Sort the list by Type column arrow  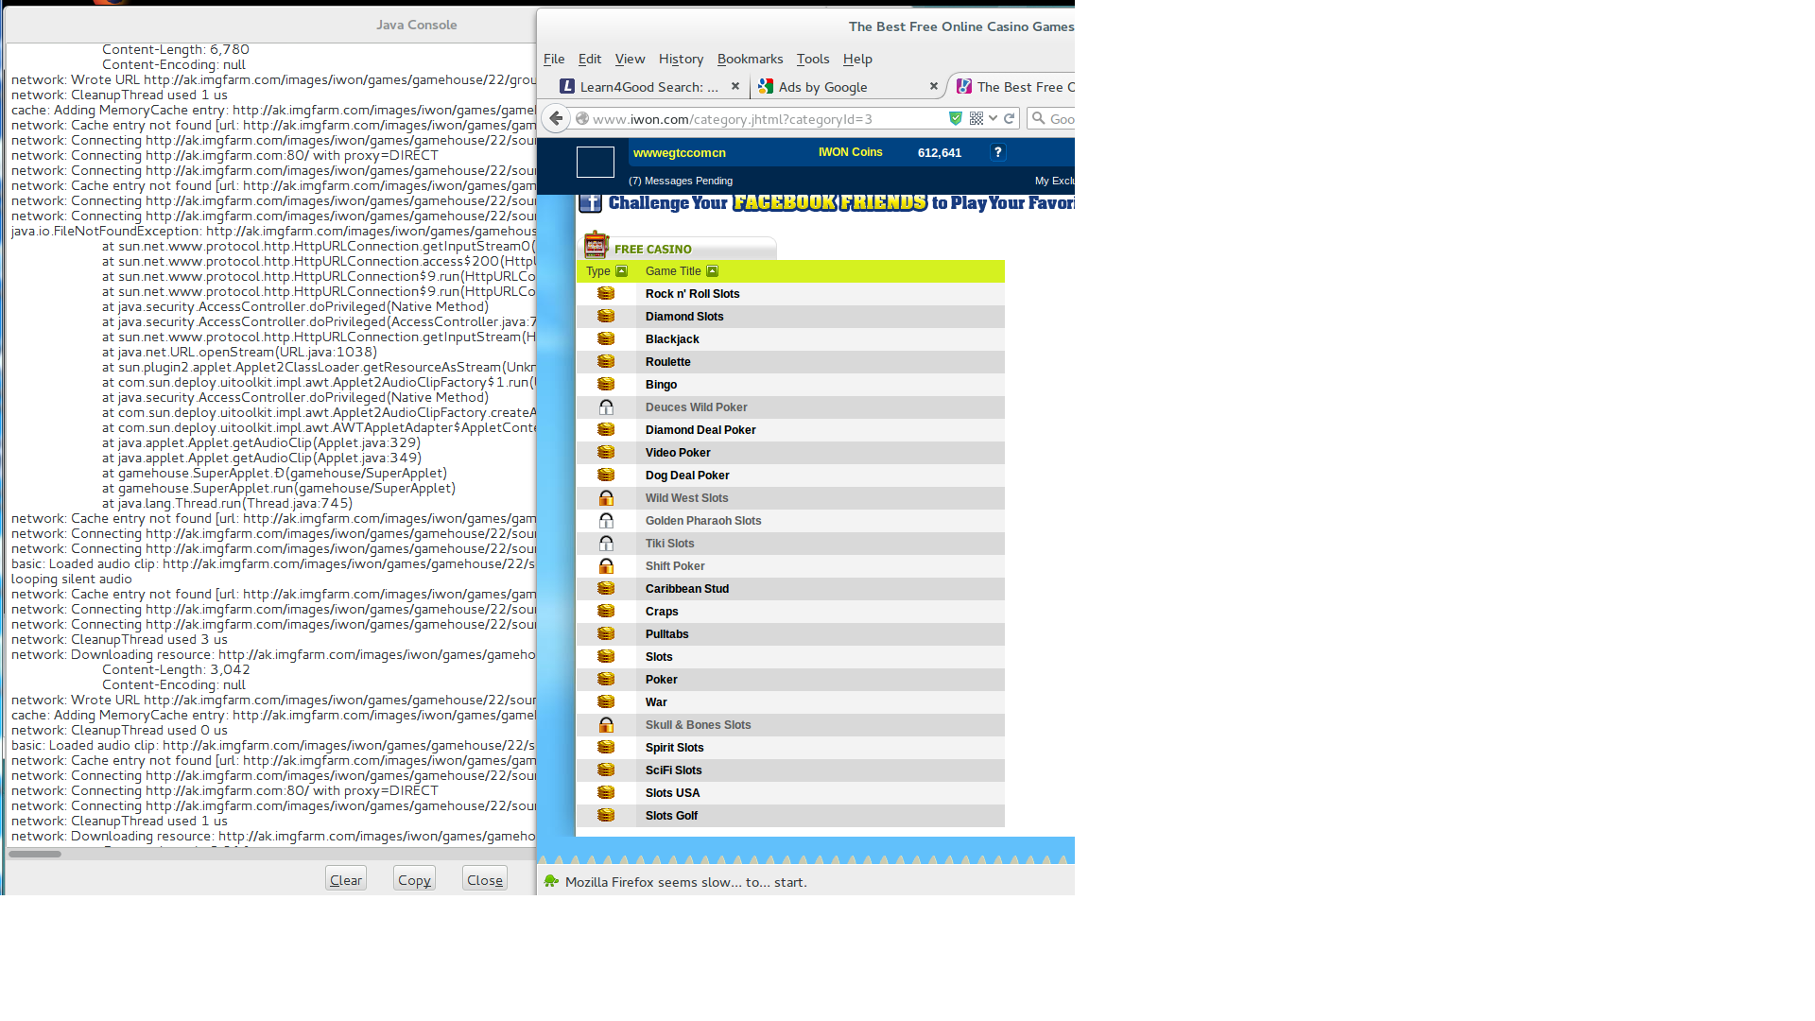621,271
